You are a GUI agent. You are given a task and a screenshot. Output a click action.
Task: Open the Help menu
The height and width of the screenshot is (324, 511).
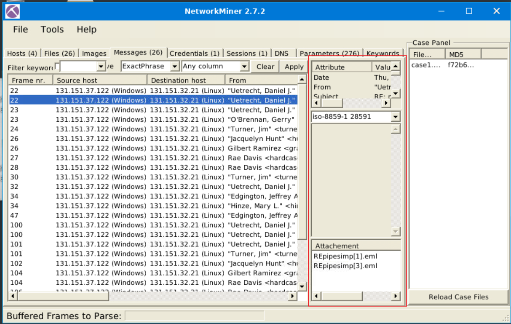(x=86, y=29)
